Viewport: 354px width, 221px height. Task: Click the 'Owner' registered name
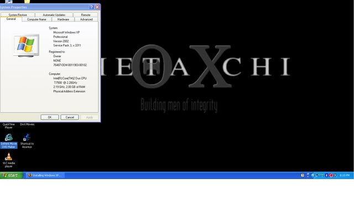pos(57,56)
